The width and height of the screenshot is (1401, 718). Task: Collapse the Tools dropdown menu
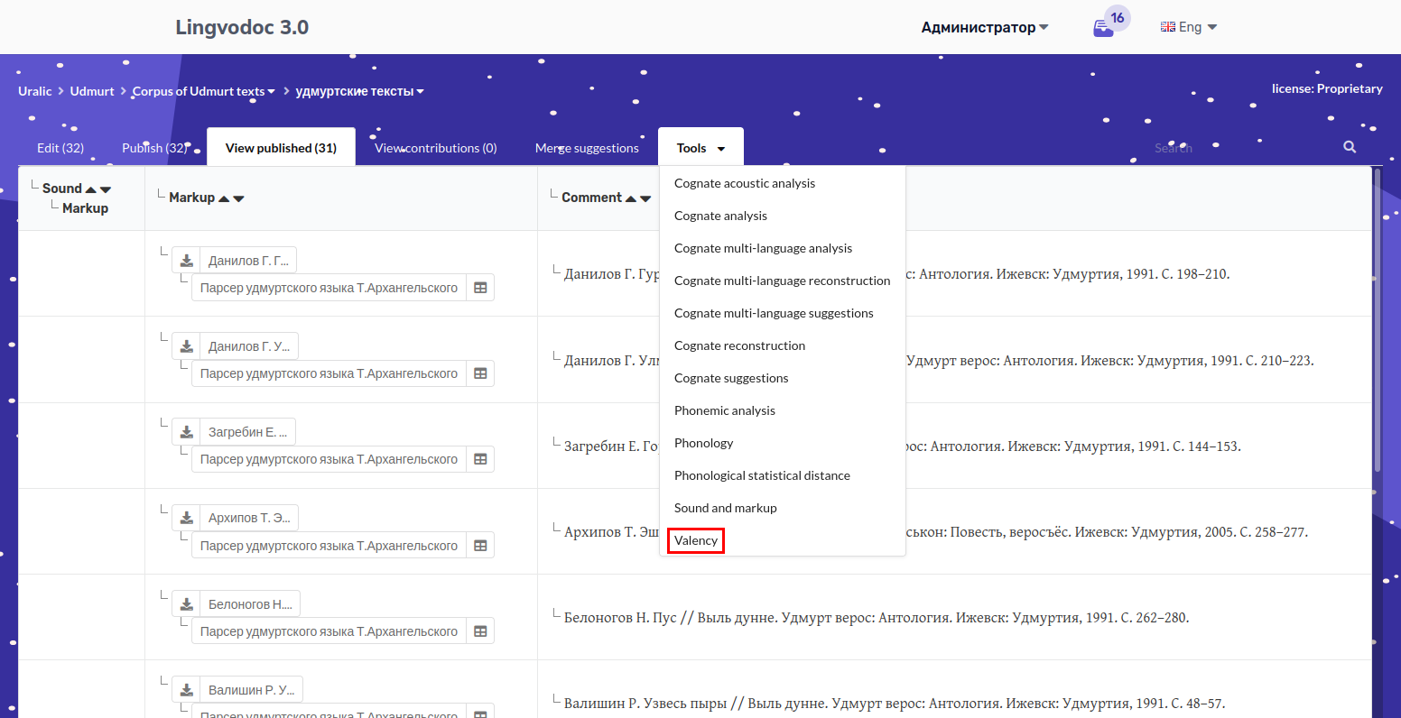click(x=700, y=148)
